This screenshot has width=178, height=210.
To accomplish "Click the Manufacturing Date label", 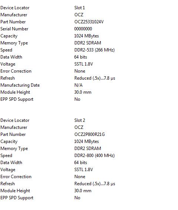I will click(x=20, y=85).
